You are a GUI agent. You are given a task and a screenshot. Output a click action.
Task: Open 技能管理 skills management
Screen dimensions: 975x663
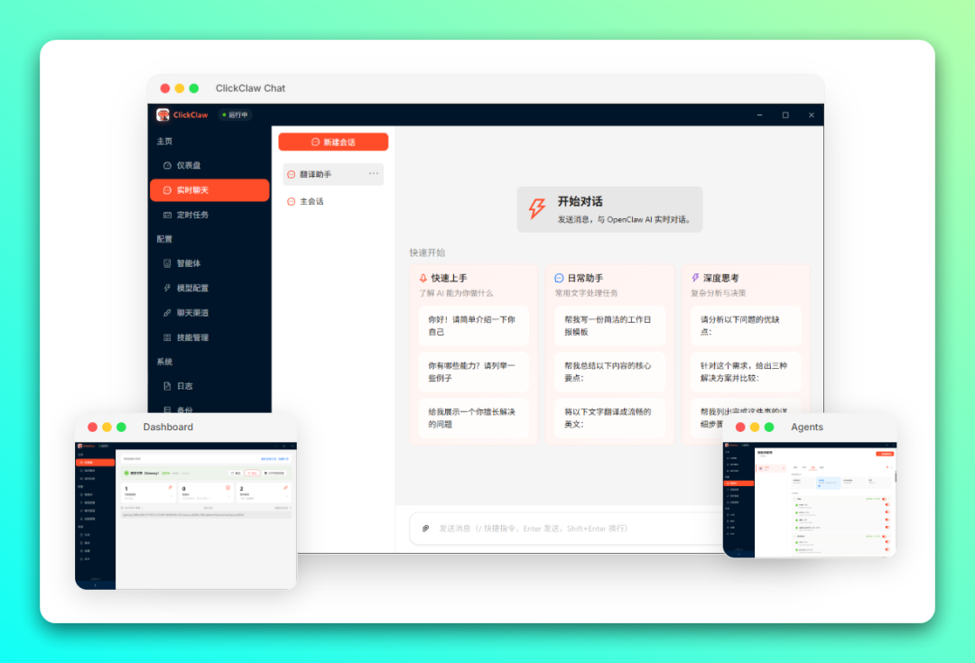(209, 337)
